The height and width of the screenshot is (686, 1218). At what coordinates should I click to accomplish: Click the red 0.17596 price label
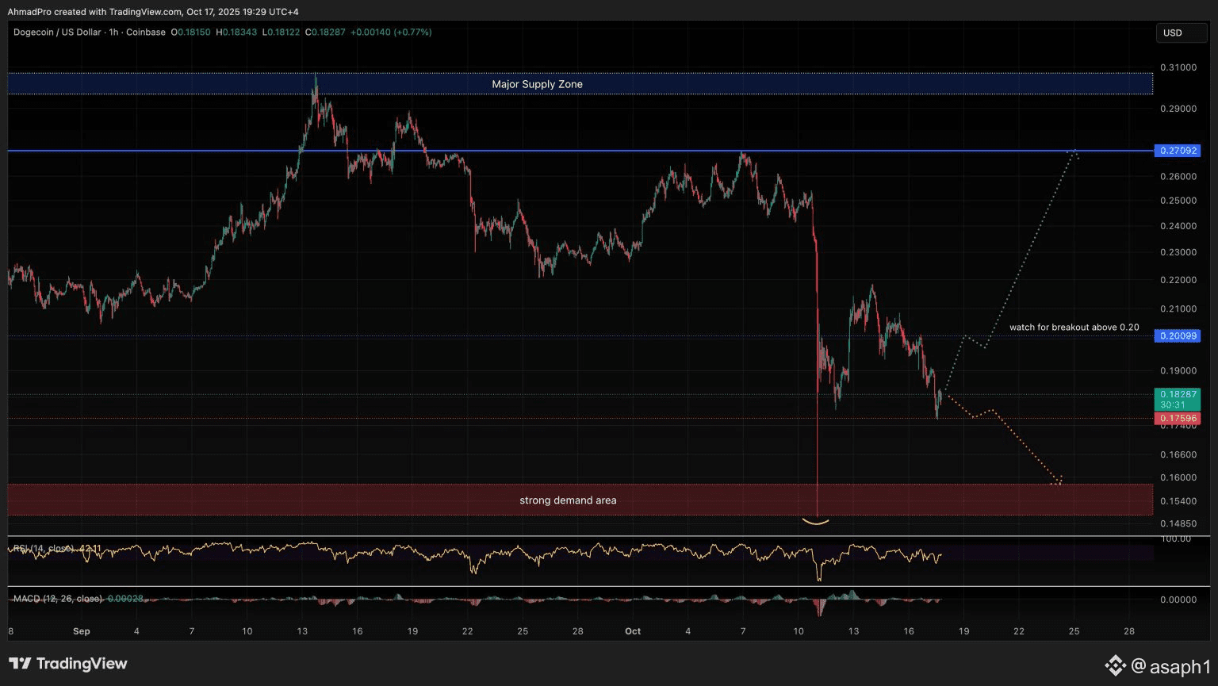pyautogui.click(x=1178, y=418)
